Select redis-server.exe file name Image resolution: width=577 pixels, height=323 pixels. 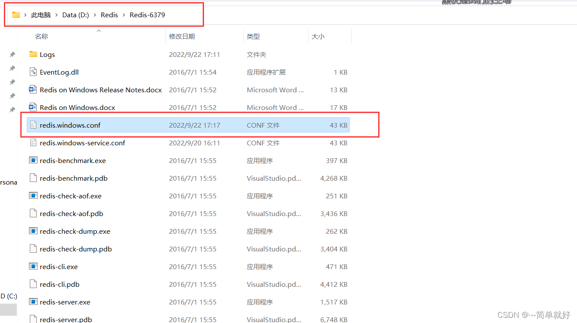point(65,302)
